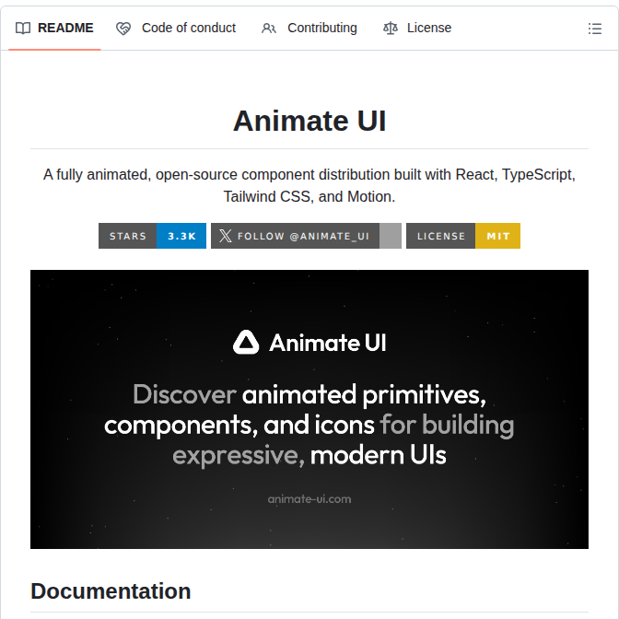Click 'Discover animated primitives' banner headline

click(309, 425)
